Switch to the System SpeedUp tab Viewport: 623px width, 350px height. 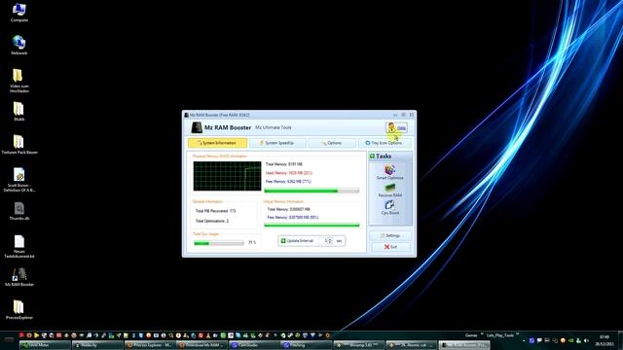[277, 143]
